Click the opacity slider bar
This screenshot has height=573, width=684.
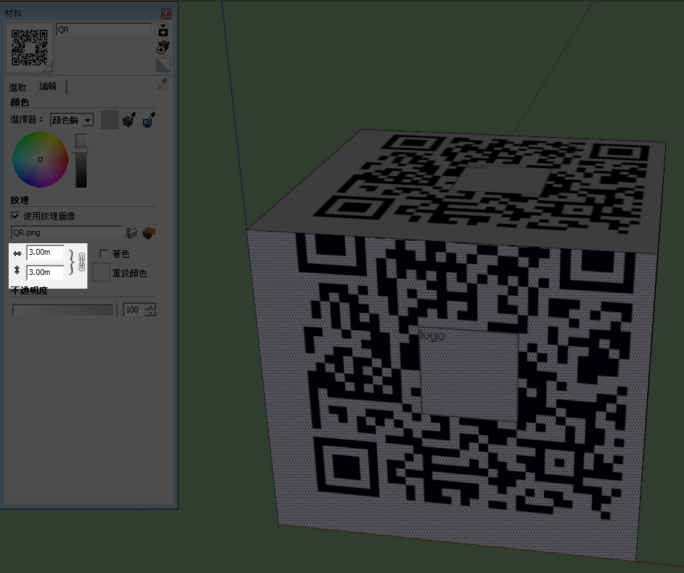pos(64,310)
